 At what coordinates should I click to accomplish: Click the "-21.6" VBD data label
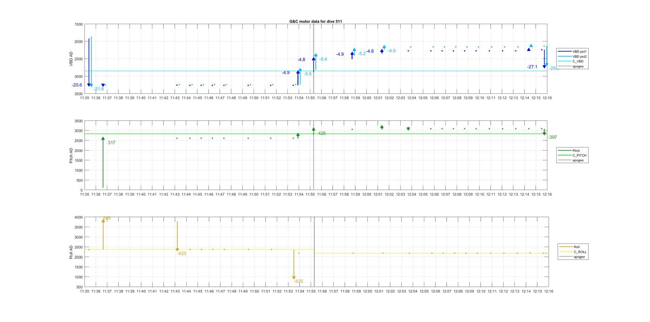coord(98,89)
